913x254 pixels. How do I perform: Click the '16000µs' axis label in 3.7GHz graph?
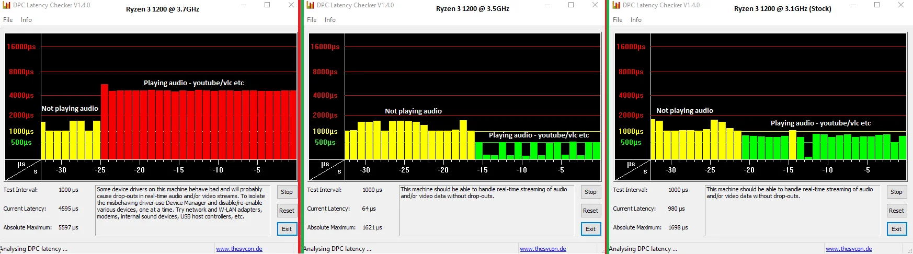click(21, 47)
